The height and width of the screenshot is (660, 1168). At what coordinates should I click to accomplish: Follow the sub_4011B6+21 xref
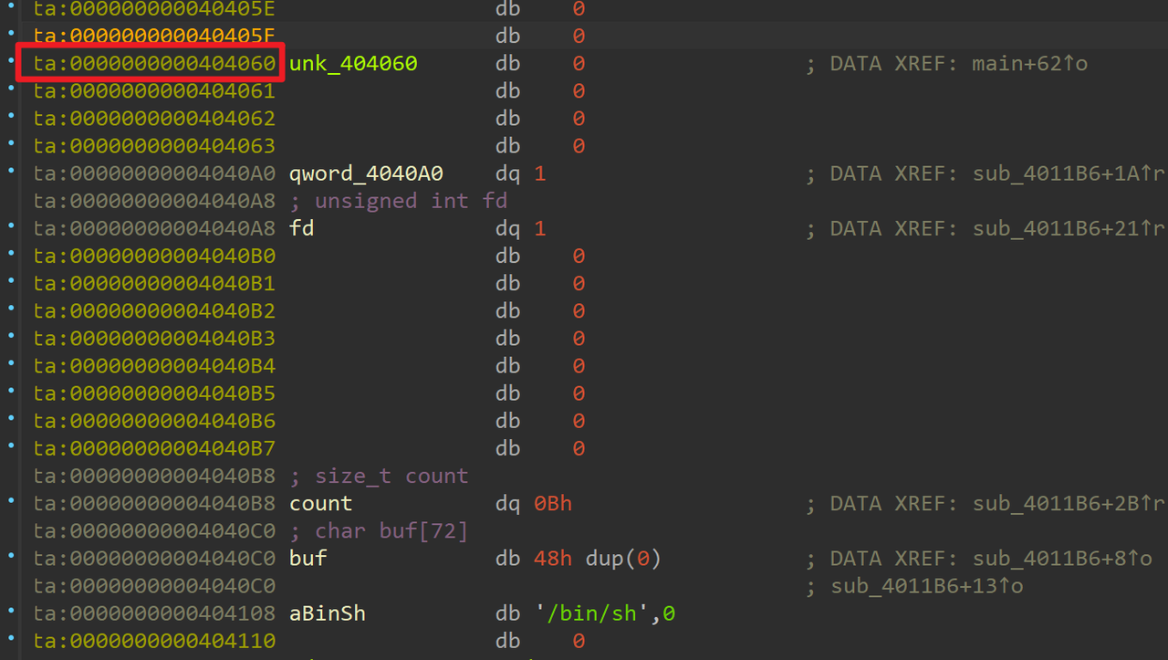tap(1069, 228)
